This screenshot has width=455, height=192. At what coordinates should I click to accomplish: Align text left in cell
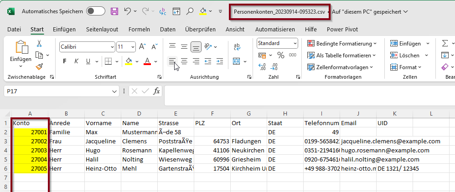pyautogui.click(x=172, y=61)
